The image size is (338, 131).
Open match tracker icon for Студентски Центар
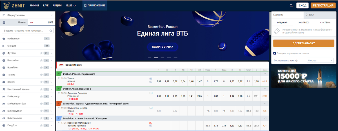pos(151,108)
